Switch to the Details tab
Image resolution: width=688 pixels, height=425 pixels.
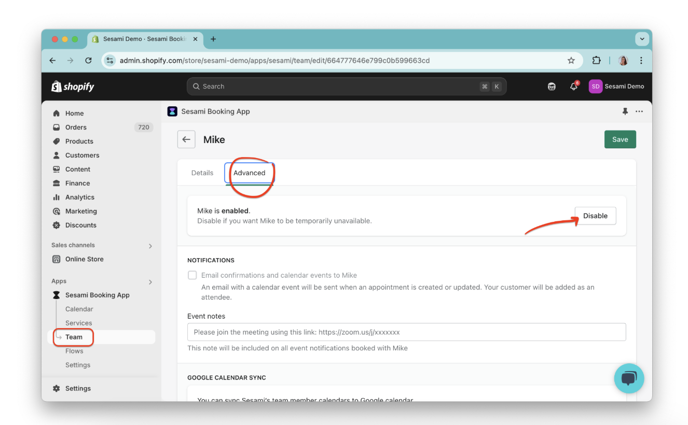(202, 173)
